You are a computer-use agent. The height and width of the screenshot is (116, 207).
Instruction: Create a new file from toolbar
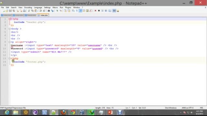pyautogui.click(x=4, y=11)
